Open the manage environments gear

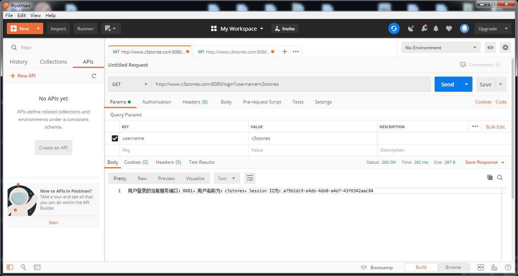coord(505,47)
